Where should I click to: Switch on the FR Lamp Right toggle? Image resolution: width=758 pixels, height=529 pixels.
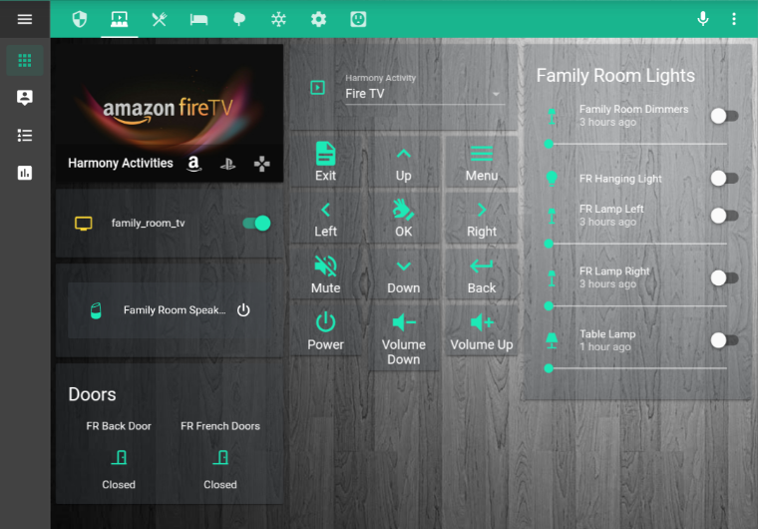[x=724, y=277]
